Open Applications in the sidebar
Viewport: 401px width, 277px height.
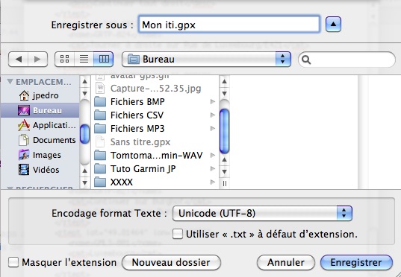point(39,125)
